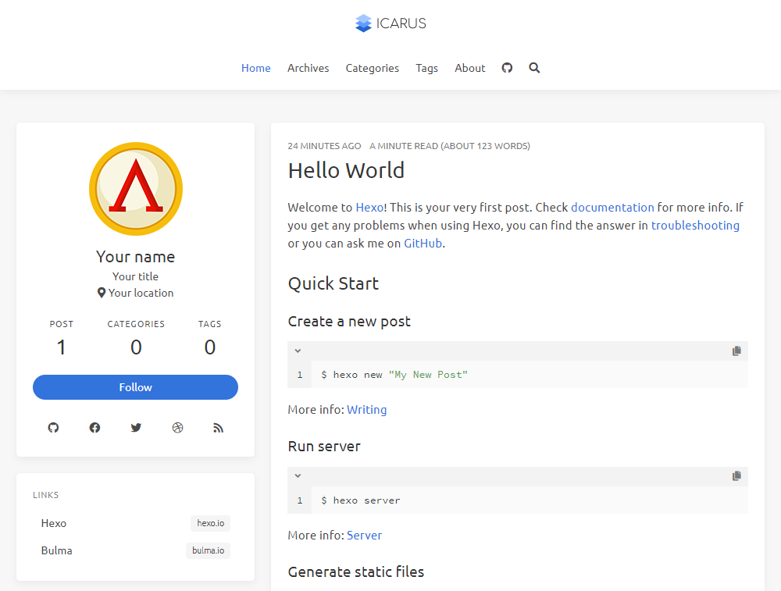
Task: Select the Tags navigation item
Action: 427,68
